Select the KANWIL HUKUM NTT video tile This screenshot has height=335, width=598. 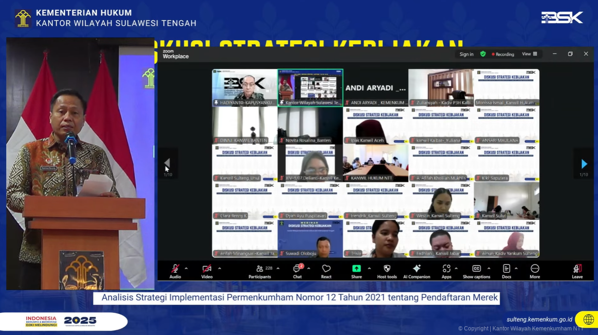[x=375, y=163]
